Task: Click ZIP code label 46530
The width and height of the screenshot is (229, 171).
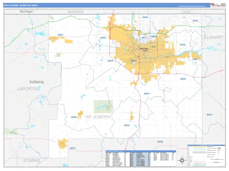Action: pyautogui.click(x=195, y=21)
